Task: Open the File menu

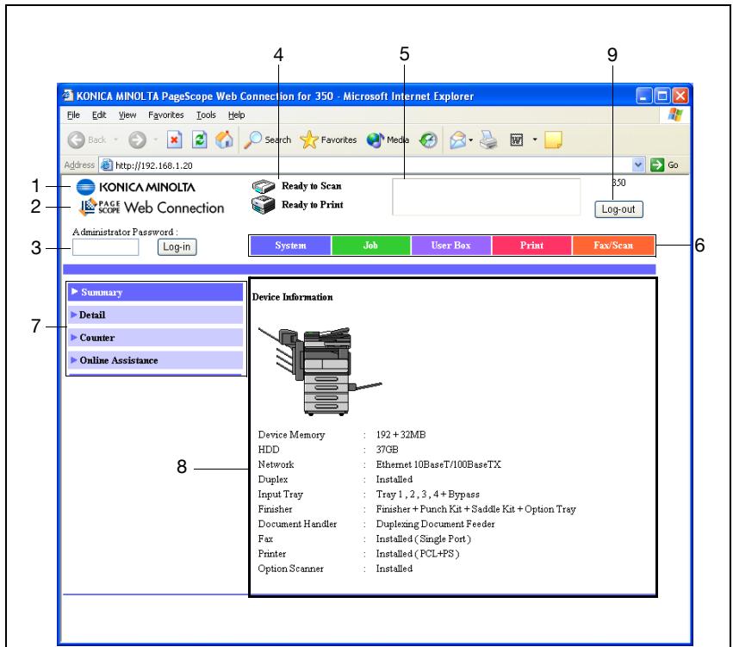Action: pos(73,115)
